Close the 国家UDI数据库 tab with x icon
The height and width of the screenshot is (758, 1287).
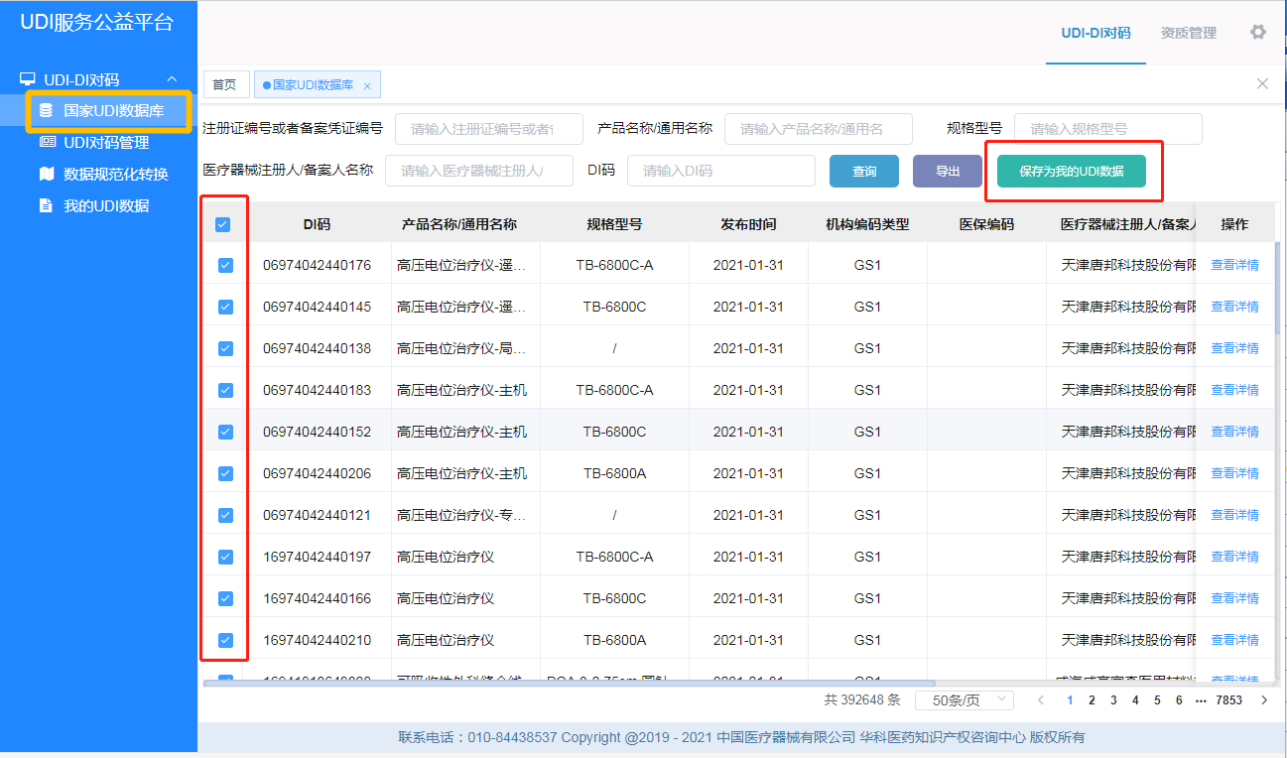click(x=367, y=85)
